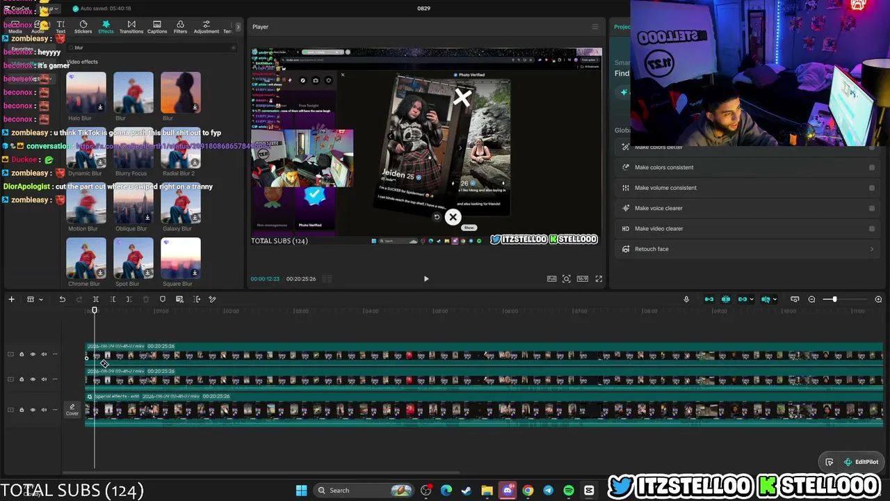This screenshot has height=501, width=890.
Task: Download the Oblique Blur effect
Action: point(147,217)
